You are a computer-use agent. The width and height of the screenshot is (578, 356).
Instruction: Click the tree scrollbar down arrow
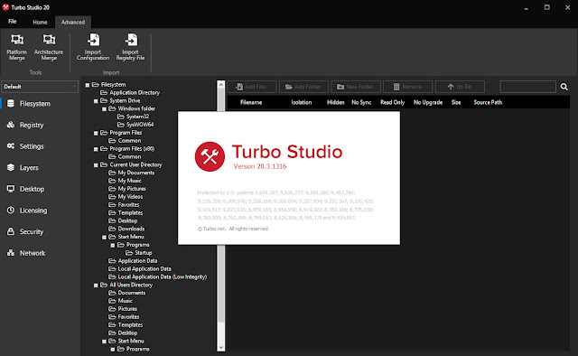[x=220, y=348]
